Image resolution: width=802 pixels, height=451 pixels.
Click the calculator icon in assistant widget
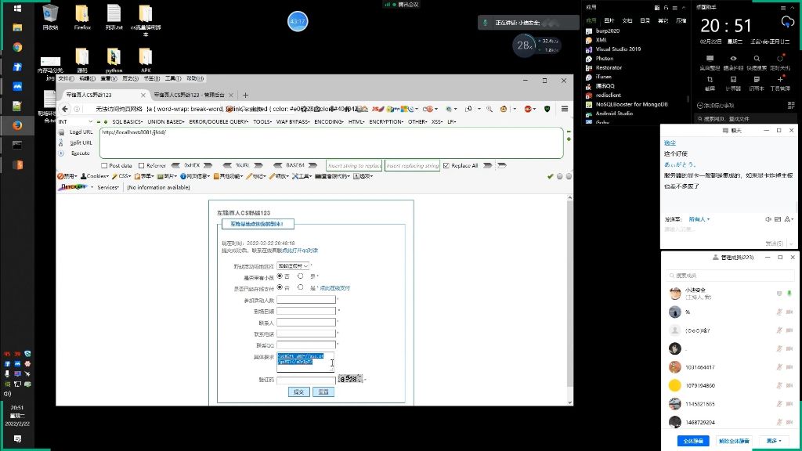tap(733, 80)
